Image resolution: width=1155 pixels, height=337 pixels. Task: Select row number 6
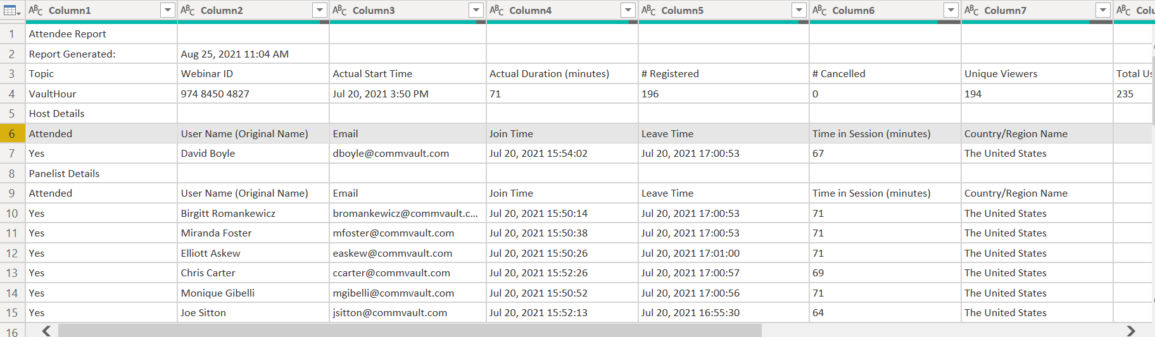pos(12,133)
